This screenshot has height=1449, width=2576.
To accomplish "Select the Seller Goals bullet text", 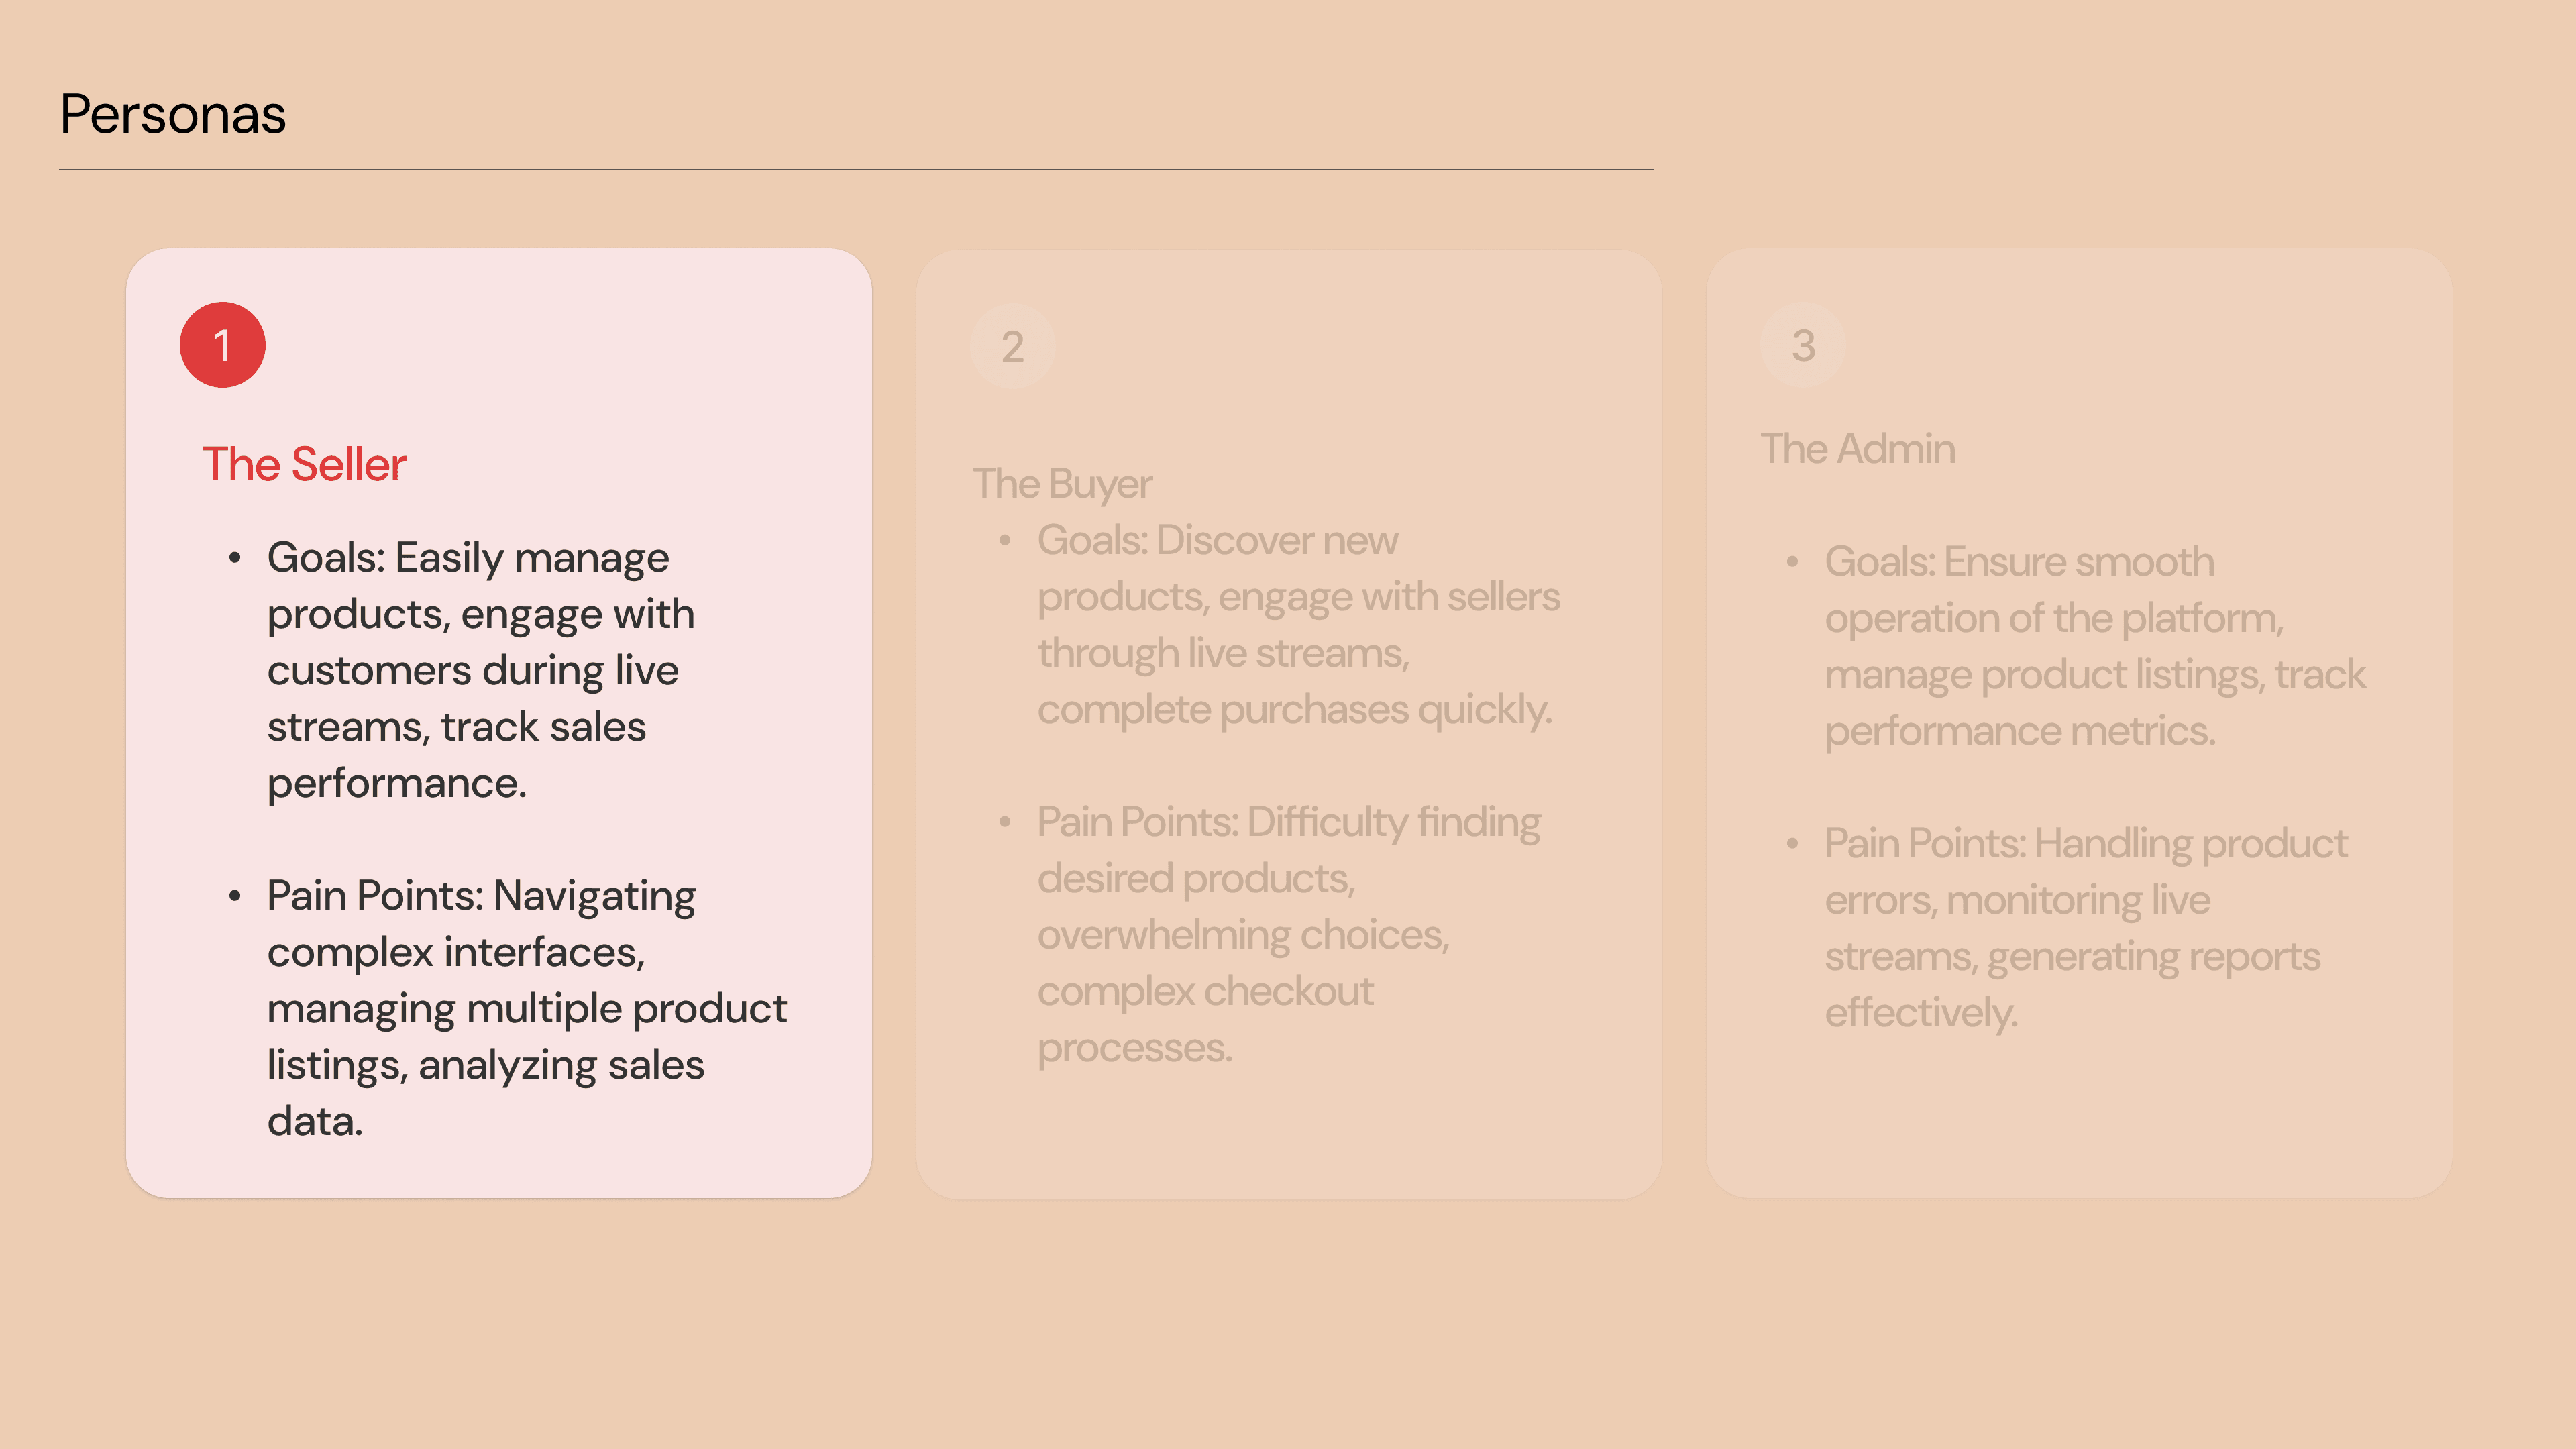I will [x=481, y=670].
